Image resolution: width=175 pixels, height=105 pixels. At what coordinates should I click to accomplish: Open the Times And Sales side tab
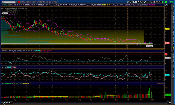pos(173,18)
